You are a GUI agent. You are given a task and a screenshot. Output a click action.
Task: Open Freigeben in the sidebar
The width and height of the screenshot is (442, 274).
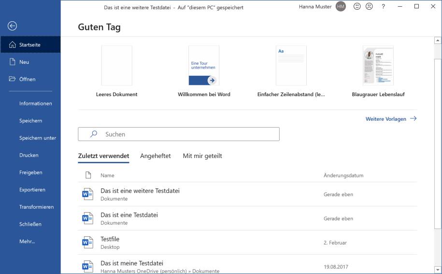[x=31, y=172]
